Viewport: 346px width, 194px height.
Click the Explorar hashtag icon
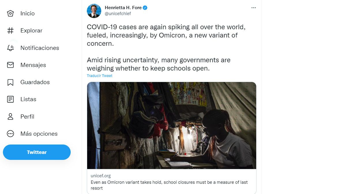pos(10,30)
